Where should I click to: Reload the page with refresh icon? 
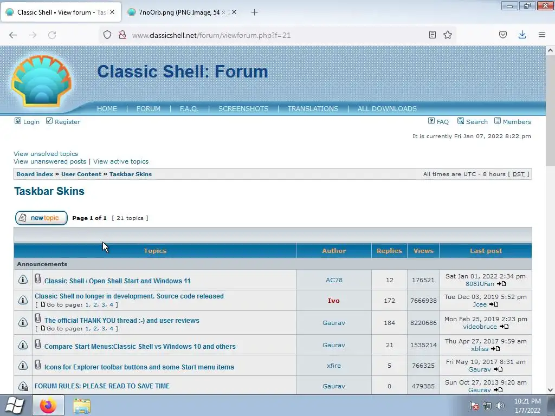[x=52, y=35]
